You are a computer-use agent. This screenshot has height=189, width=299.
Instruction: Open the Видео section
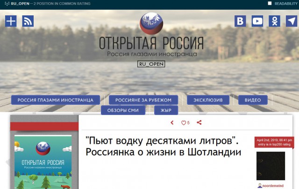pyautogui.click(x=253, y=100)
